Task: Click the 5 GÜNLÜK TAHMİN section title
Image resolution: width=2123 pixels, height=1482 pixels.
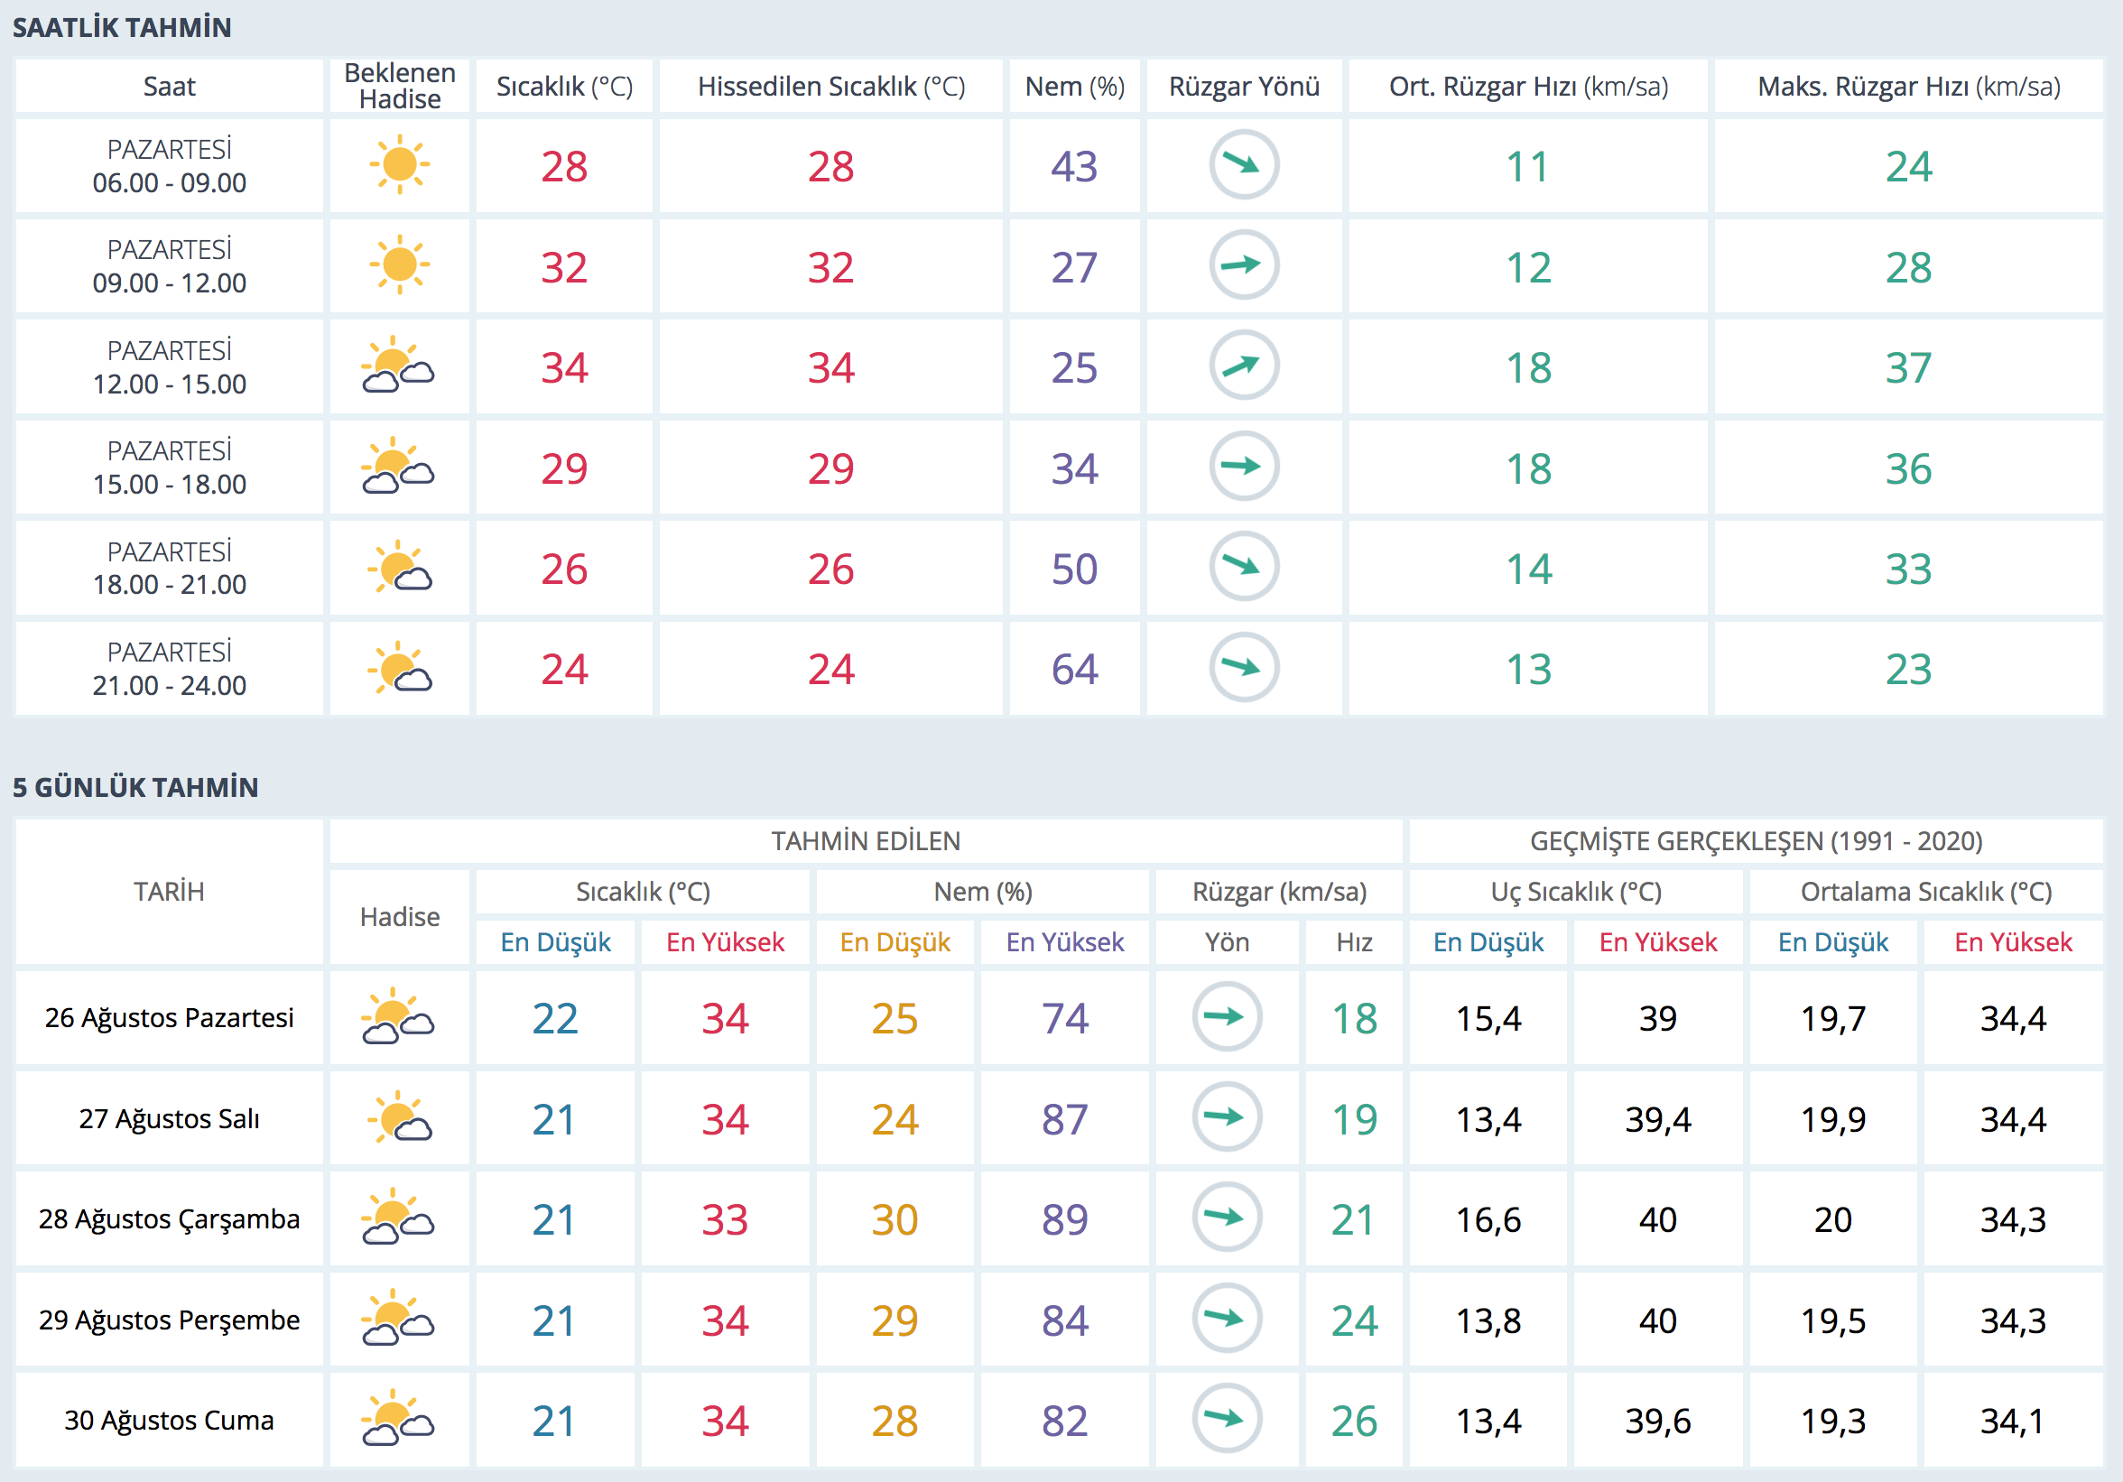Action: tap(135, 788)
